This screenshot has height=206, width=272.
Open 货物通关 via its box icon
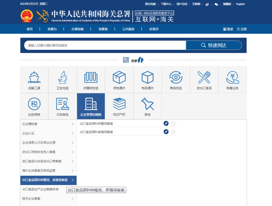click(x=119, y=77)
